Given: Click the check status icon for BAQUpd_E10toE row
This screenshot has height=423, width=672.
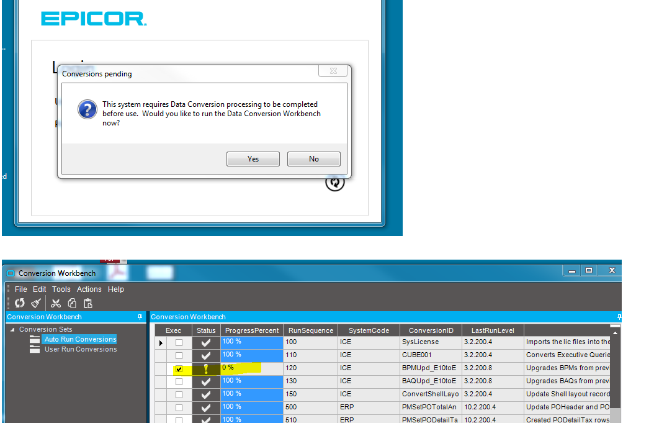Looking at the screenshot, I should pos(206,381).
